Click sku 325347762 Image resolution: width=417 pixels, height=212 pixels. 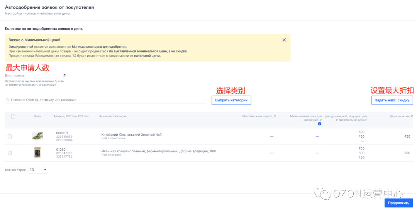[64, 156]
